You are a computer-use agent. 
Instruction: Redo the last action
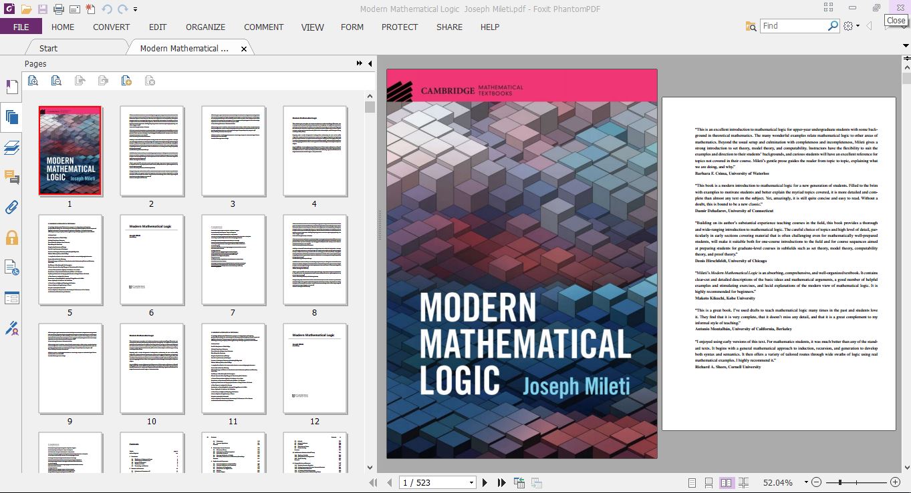tap(122, 9)
